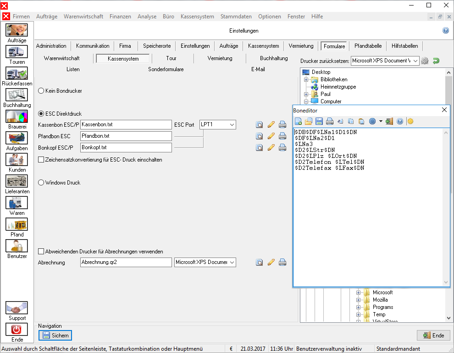Print the Abrechnung form
The width and height of the screenshot is (454, 353).
coord(282,262)
